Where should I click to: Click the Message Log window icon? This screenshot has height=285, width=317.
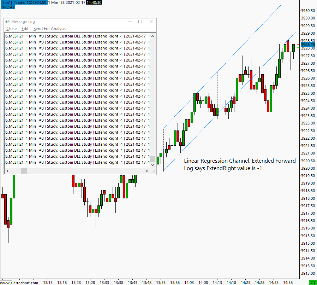point(7,22)
